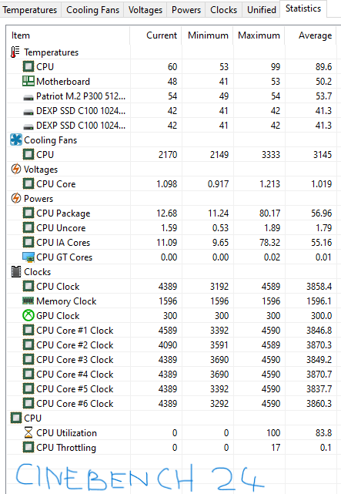Switch to the Temperatures tab
This screenshot has width=341, height=494.
(x=30, y=10)
